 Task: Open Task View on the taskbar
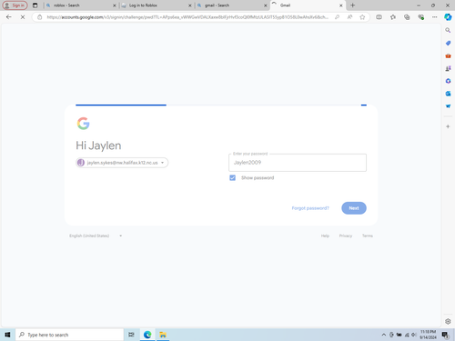pos(131,335)
